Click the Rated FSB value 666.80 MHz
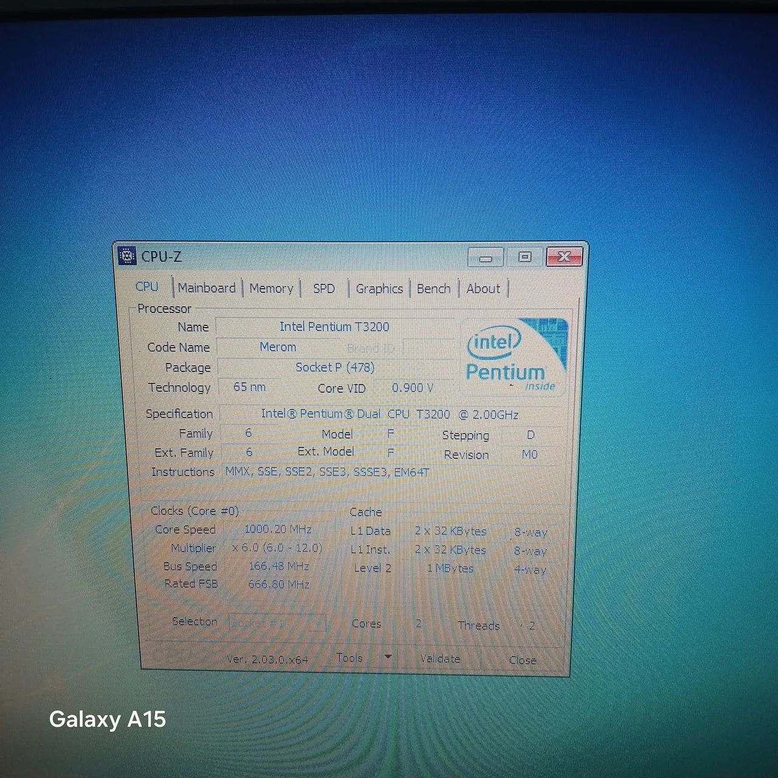 pos(278,584)
